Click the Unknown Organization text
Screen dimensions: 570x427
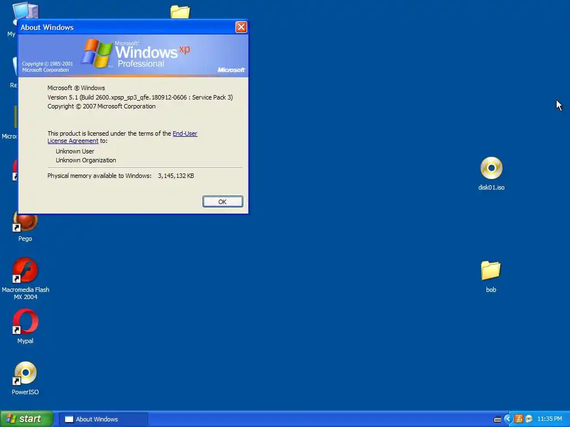(x=86, y=160)
